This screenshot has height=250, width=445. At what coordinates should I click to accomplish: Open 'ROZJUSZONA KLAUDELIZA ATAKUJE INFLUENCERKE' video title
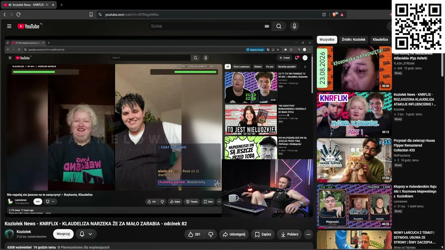(x=415, y=99)
